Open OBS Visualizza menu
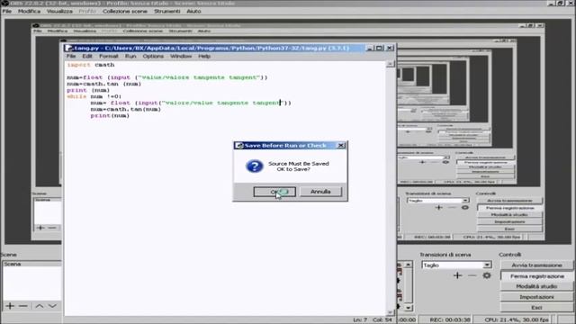 pos(59,12)
